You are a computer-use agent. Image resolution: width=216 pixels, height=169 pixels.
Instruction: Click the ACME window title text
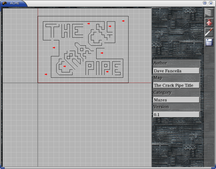coord(15,3)
